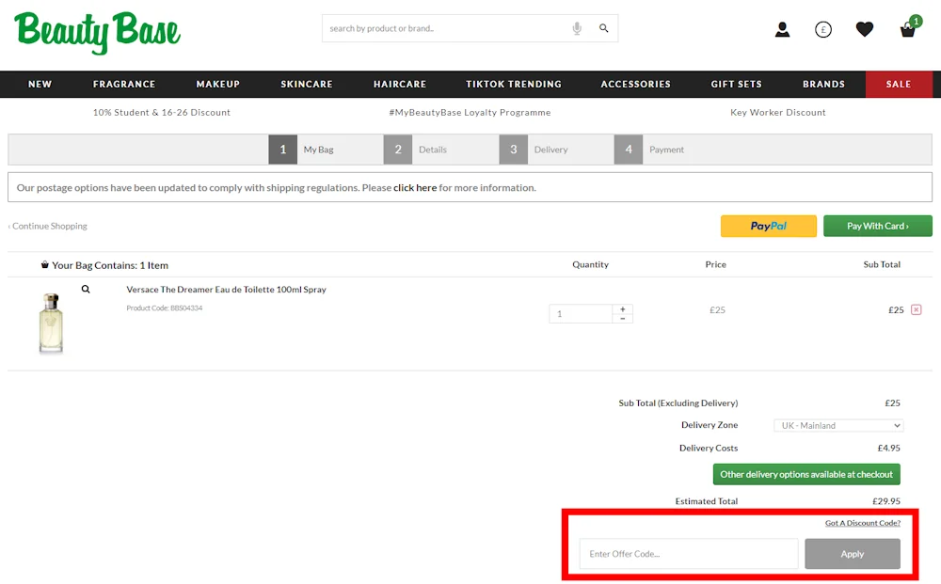This screenshot has width=941, height=584.
Task: Open the shopping basket icon
Action: coord(909,27)
